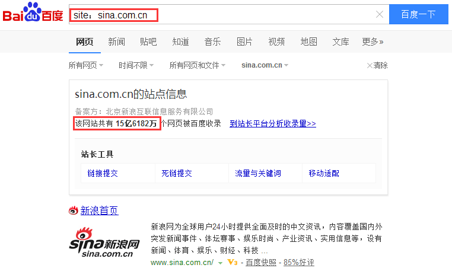This screenshot has width=452, height=268.
Task: Click the 85%好评 rating link
Action: coord(298,263)
